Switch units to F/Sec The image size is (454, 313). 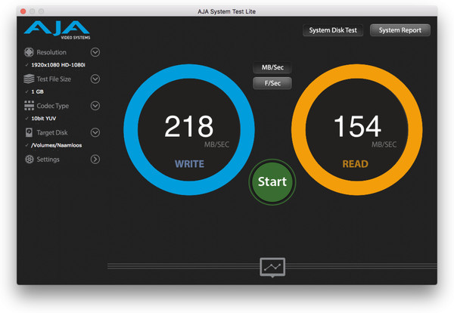click(x=272, y=83)
